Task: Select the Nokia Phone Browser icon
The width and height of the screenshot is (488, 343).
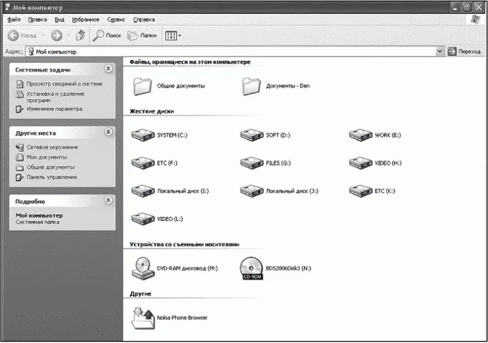Action: point(142,316)
